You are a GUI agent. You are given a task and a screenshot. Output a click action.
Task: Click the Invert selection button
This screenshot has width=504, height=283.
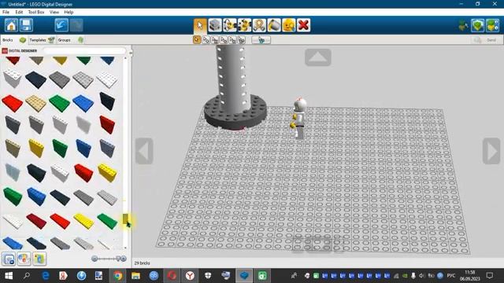pyautogui.click(x=261, y=40)
